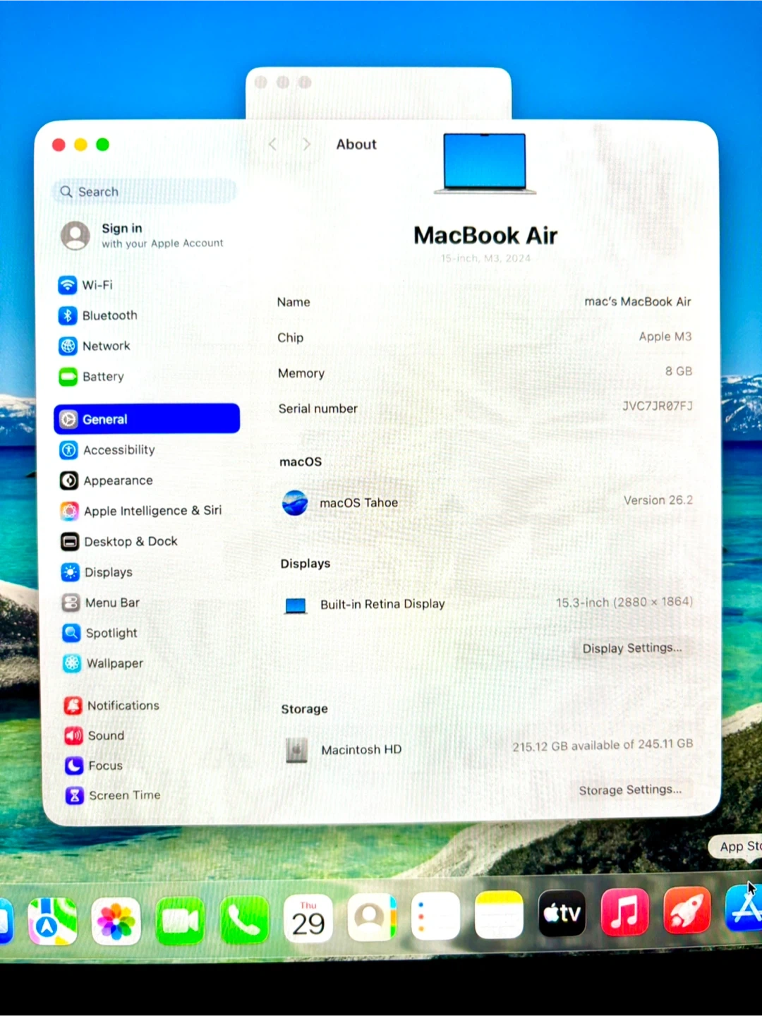The width and height of the screenshot is (762, 1016).
Task: Open Desktop & Dock settings
Action: [x=130, y=542]
